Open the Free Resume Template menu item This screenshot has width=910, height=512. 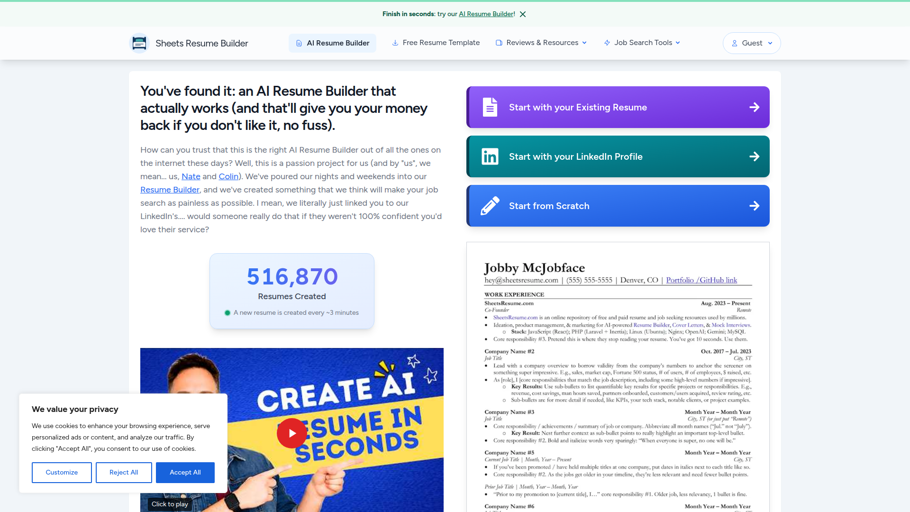pos(436,43)
